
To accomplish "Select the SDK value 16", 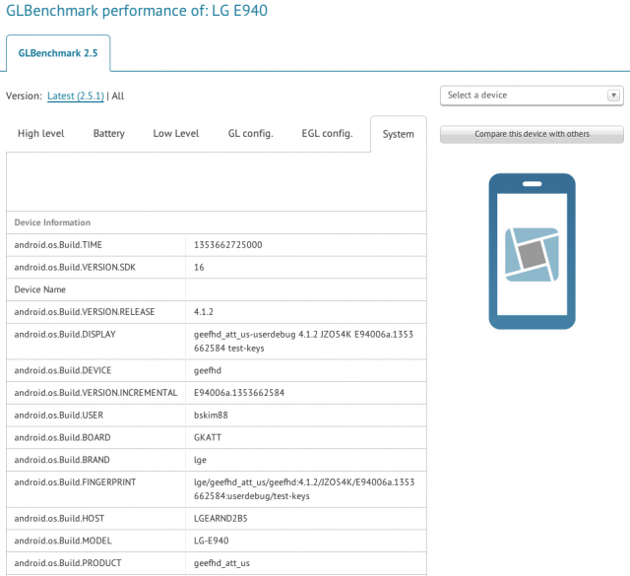I will 199,267.
